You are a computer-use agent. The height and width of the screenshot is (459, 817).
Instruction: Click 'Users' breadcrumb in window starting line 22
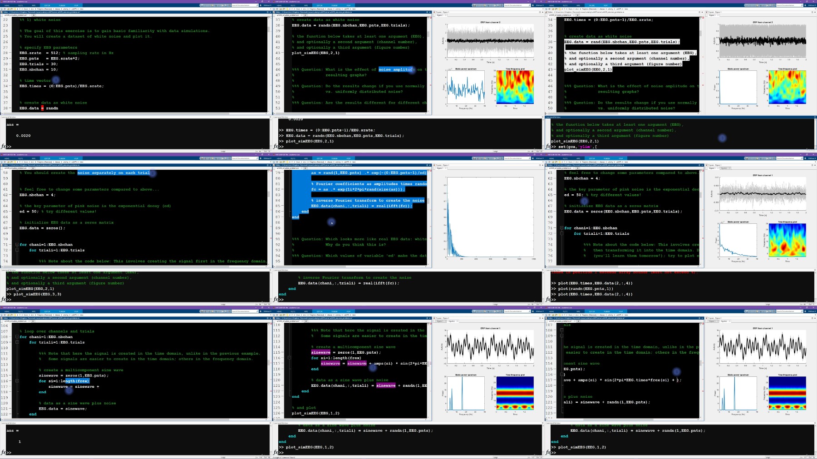[26, 9]
